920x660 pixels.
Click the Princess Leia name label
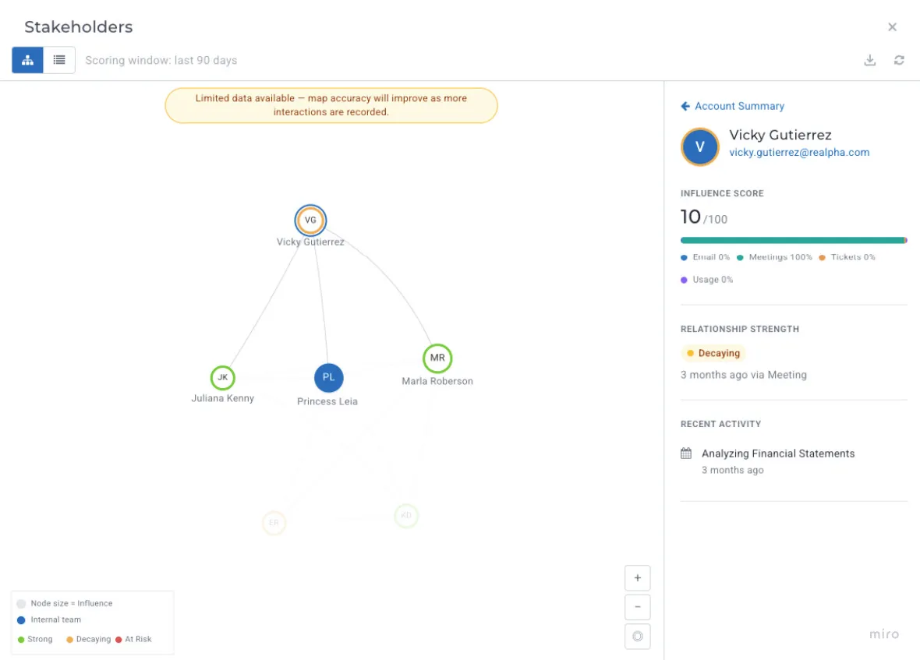pyautogui.click(x=327, y=401)
